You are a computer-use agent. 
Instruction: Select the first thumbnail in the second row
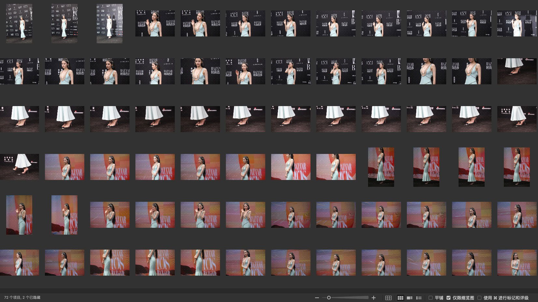coord(20,71)
